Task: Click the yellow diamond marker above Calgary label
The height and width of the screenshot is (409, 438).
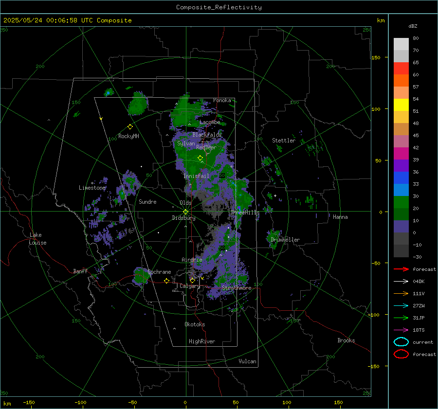Action: click(x=192, y=280)
